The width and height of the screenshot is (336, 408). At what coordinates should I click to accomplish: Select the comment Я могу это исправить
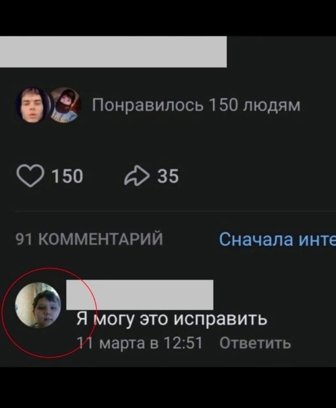(x=172, y=319)
